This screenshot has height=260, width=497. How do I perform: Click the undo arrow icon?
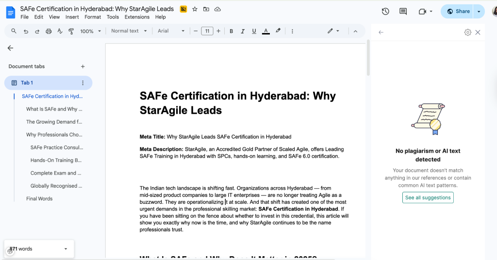tap(26, 31)
